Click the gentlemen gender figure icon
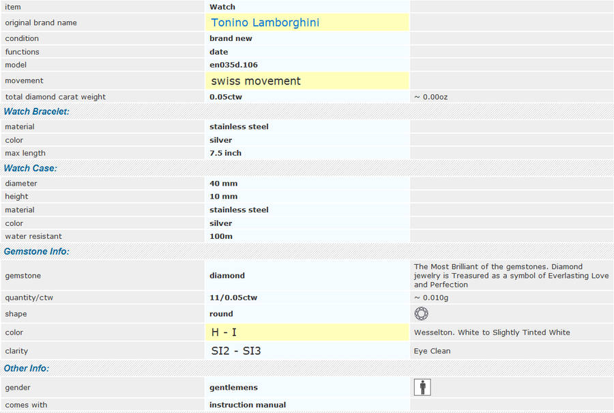The height and width of the screenshot is (413, 614). coord(422,388)
